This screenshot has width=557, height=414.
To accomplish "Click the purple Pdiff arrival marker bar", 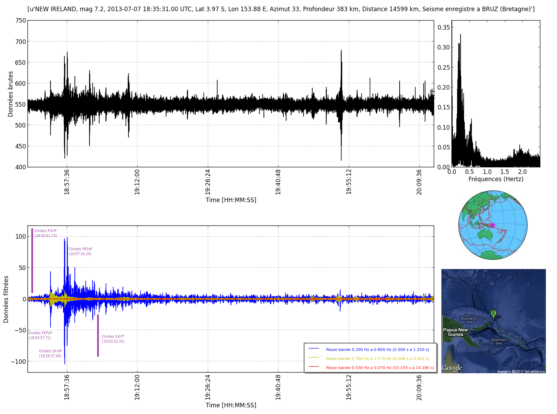I will 32,261.
